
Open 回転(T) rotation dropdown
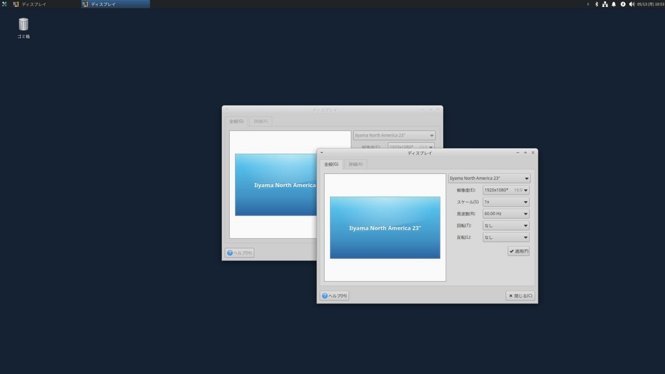pos(506,226)
